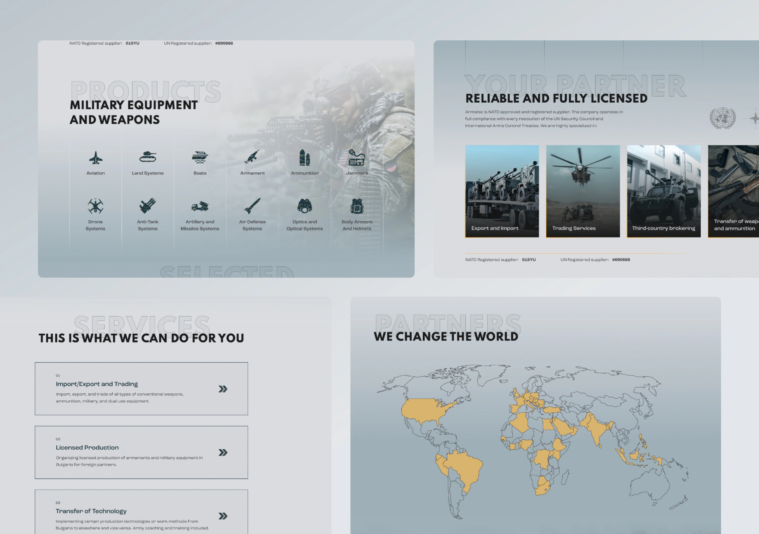This screenshot has width=759, height=534.
Task: Open the Export and Import card
Action: click(502, 191)
